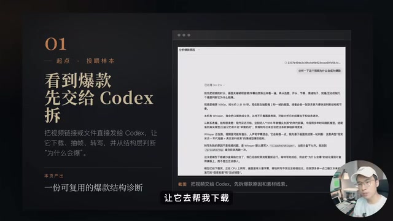Image resolution: width=393 pixels, height=221 pixels.
Task: Click the file icon on the attached file chip
Action: [286, 63]
